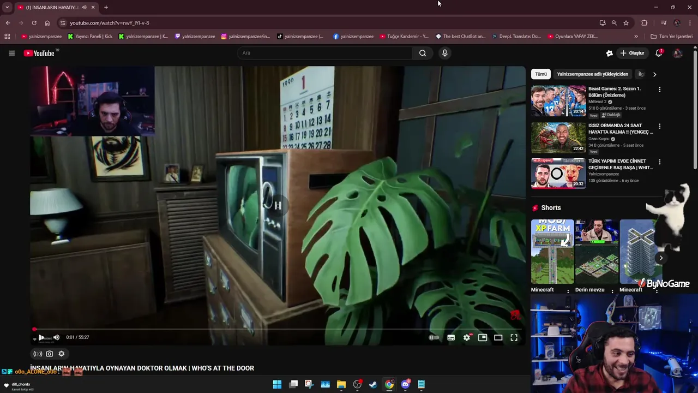Open the Chrome home page button

coord(47,23)
